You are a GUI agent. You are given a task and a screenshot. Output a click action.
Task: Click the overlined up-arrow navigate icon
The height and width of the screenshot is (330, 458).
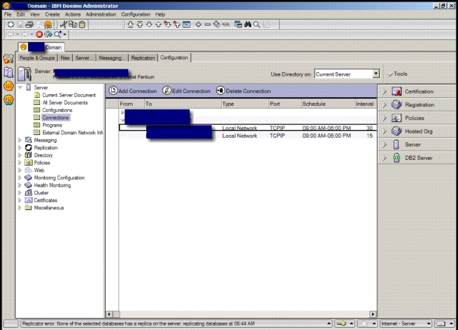click(140, 24)
